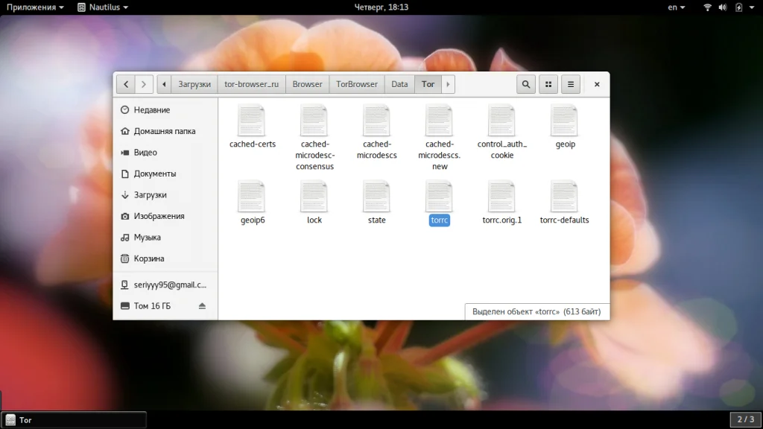Open the hamburger menu in file manager

[570, 84]
